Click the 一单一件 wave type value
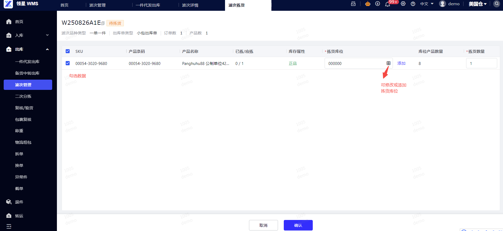The height and width of the screenshot is (231, 503). (98, 33)
